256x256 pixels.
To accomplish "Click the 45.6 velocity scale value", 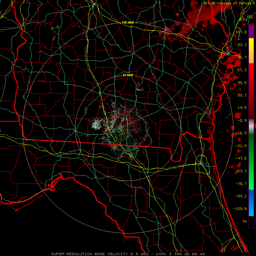I will coord(242,82).
